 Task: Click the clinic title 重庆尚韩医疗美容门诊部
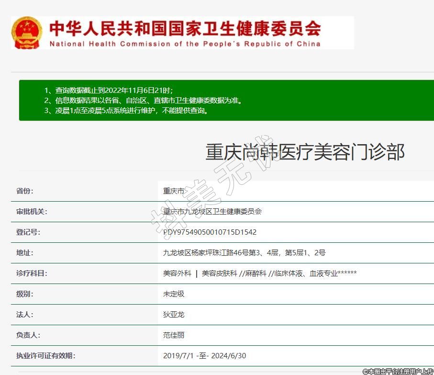[x=305, y=152]
